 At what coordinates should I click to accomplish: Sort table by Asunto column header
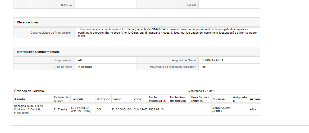[x=20, y=99]
